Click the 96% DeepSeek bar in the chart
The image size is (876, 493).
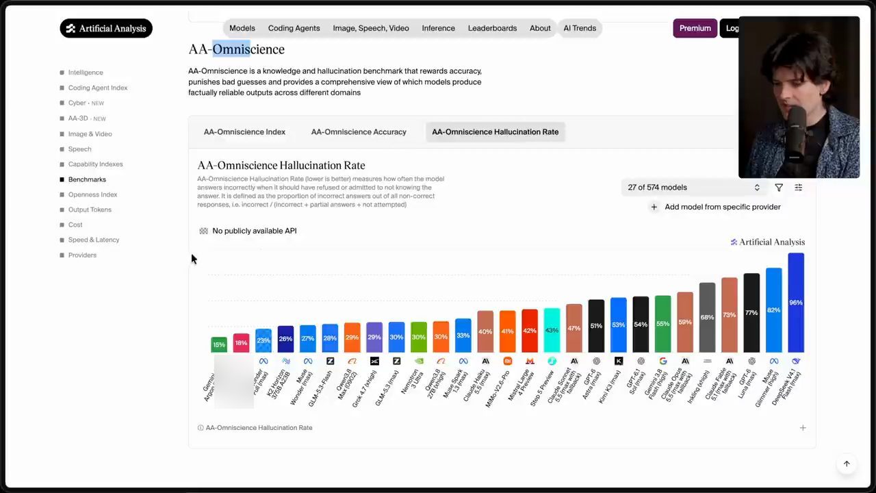796,303
